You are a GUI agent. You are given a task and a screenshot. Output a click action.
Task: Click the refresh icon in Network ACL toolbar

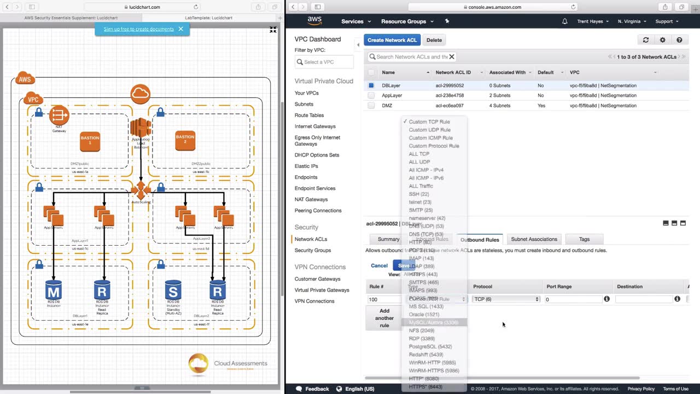646,40
